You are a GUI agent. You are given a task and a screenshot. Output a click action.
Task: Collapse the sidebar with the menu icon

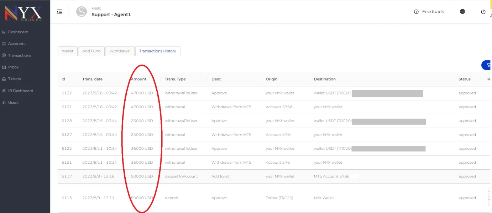59,12
